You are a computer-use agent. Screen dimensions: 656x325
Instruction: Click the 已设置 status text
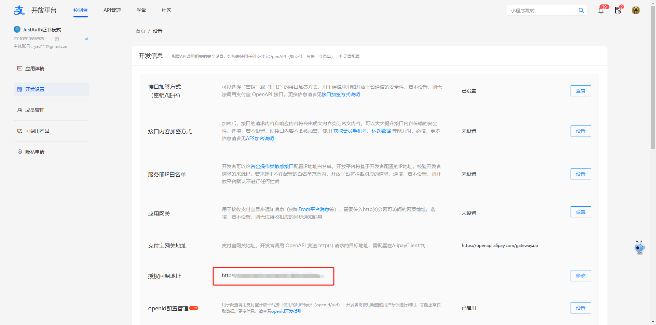469,91
